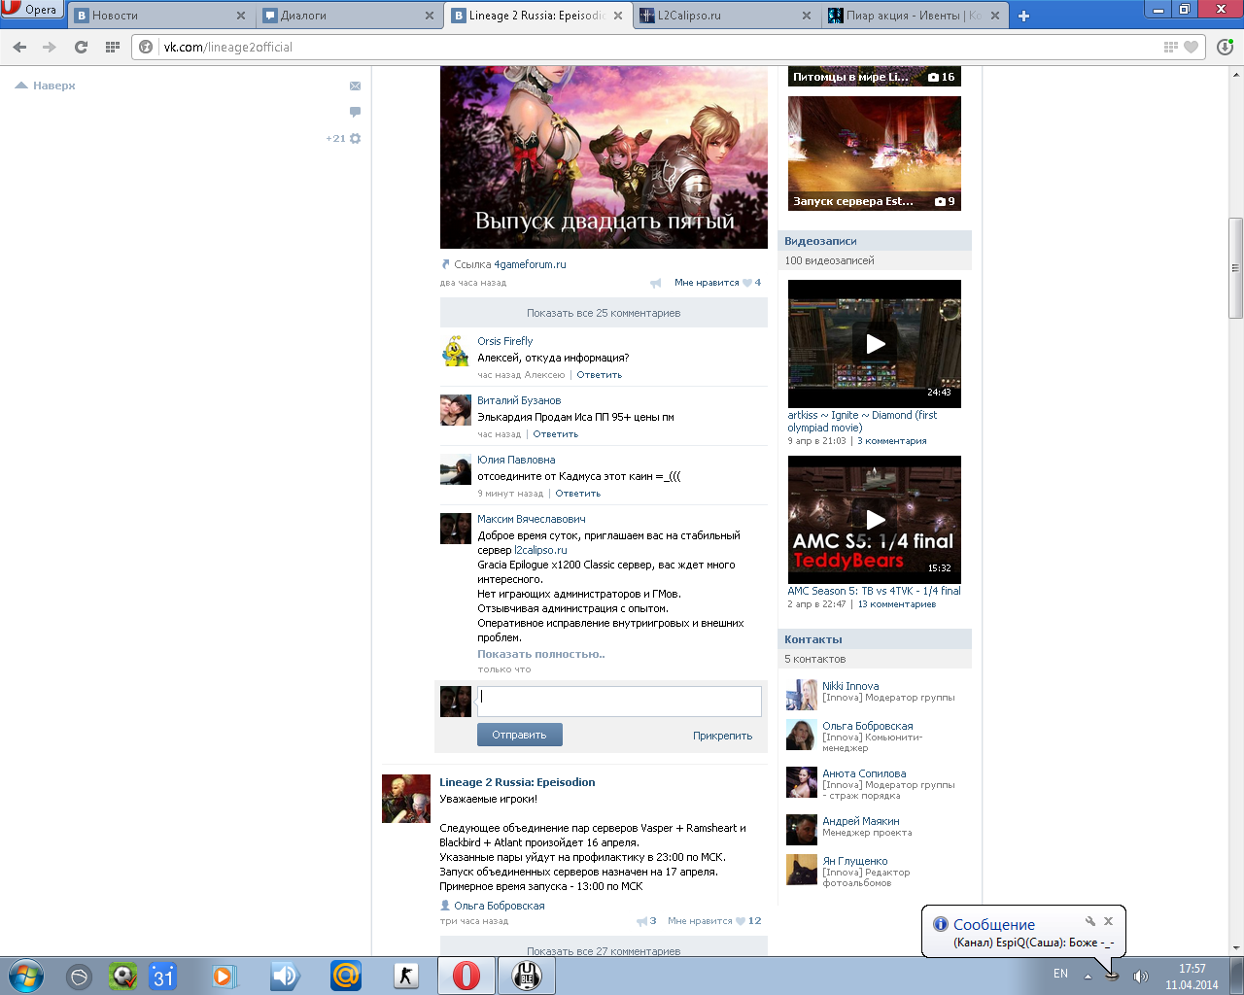1244x995 pixels.
Task: Go back with the browser back arrow
Action: (19, 47)
